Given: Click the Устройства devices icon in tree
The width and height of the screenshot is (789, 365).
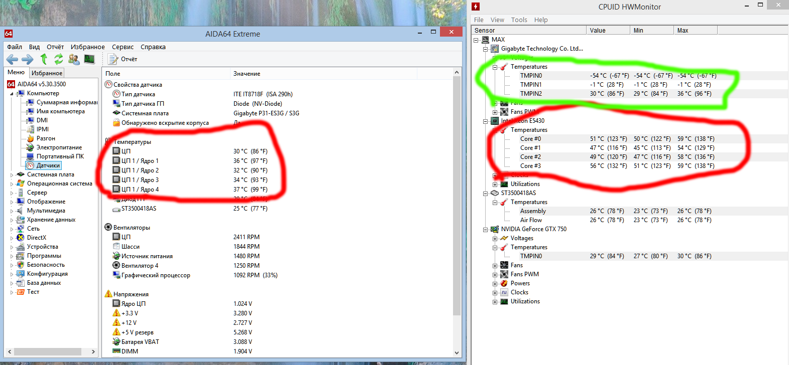Looking at the screenshot, I should [x=21, y=247].
